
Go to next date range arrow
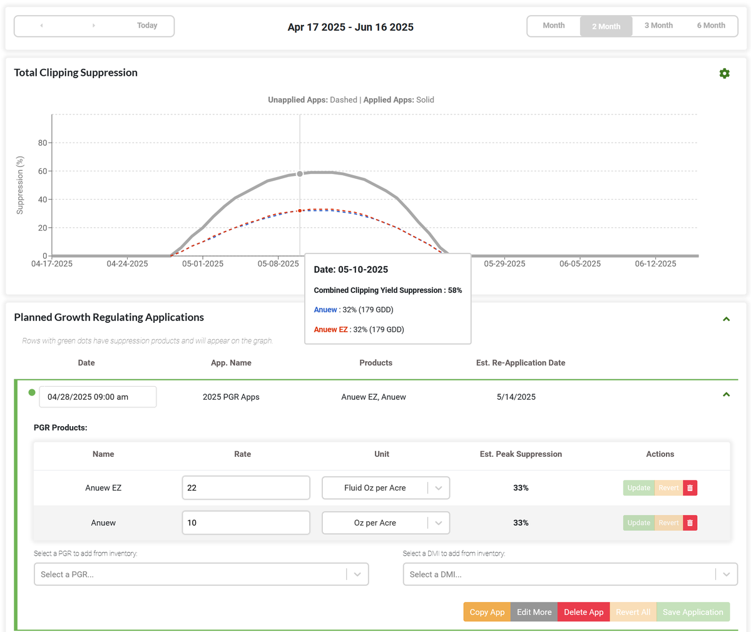94,26
